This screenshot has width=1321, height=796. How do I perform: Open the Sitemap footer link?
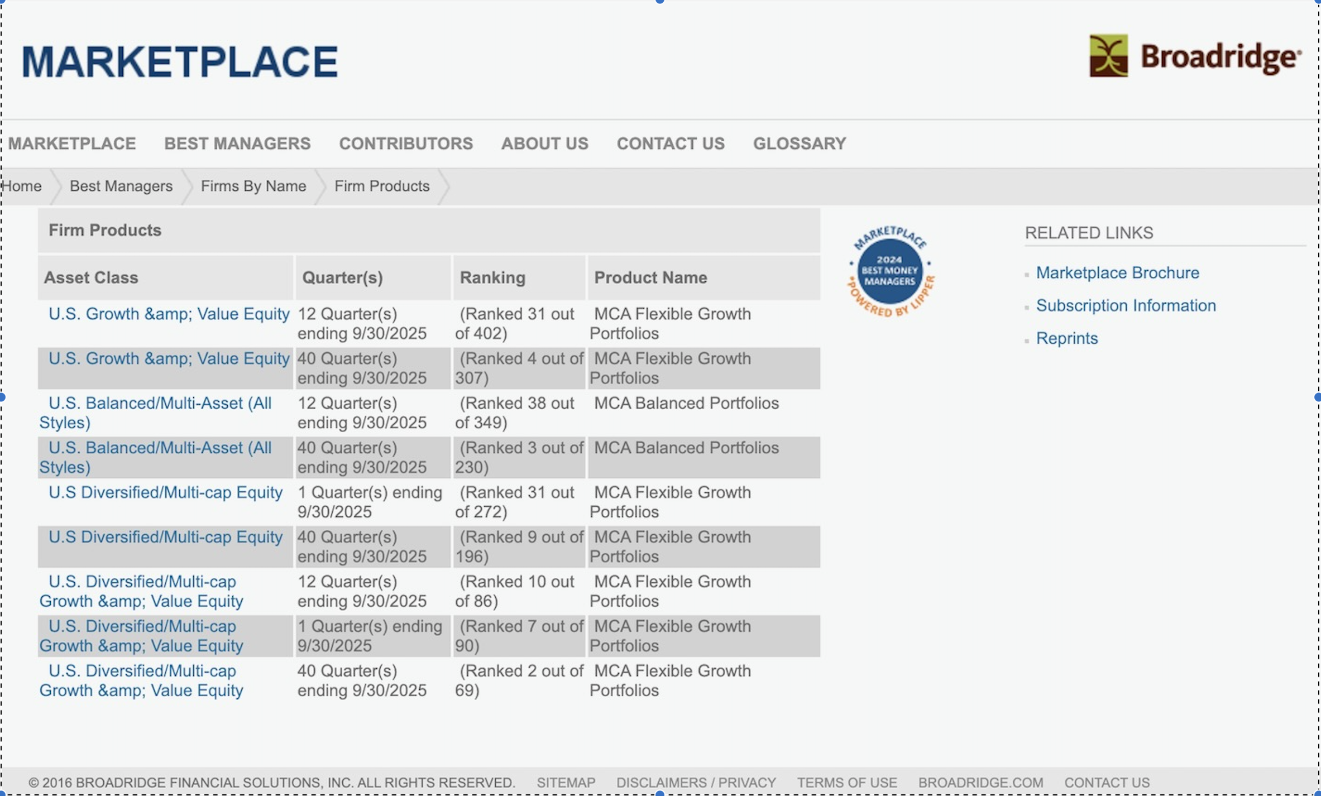click(x=566, y=783)
